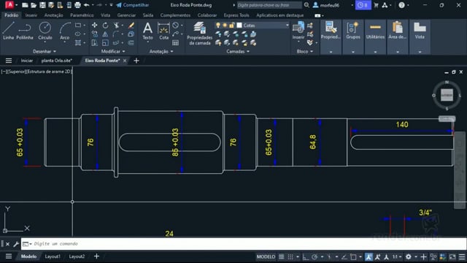Toggle the drawing grid display
467x263 pixels.
click(282, 256)
